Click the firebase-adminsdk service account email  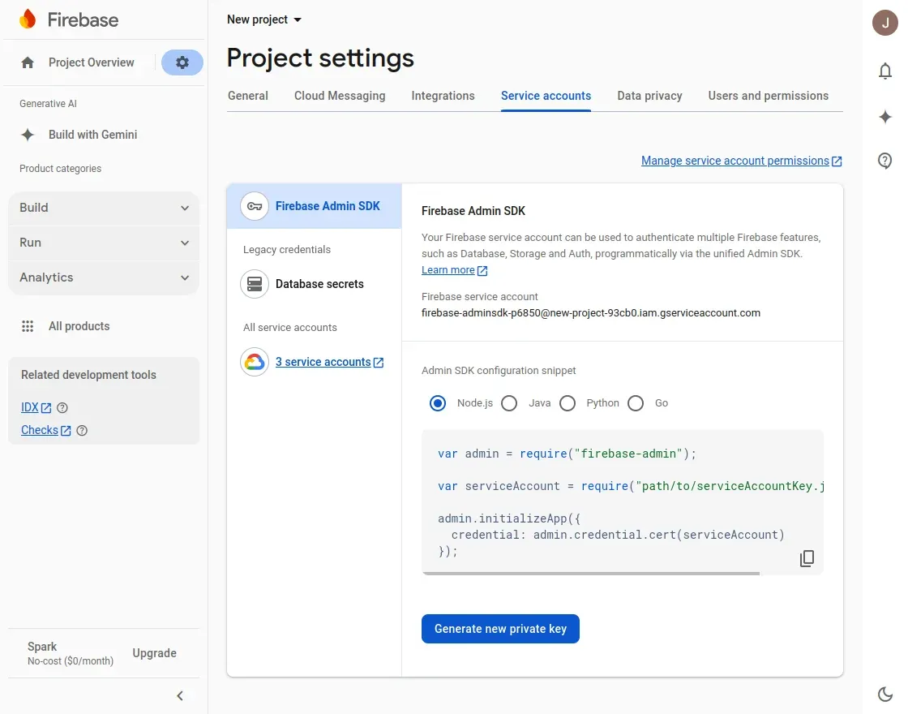(x=591, y=313)
